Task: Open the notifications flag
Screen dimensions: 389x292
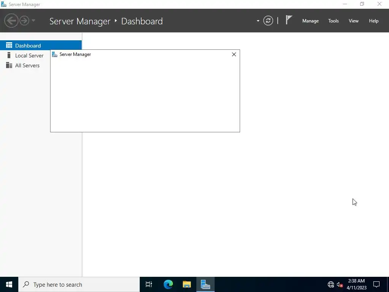Action: (289, 20)
